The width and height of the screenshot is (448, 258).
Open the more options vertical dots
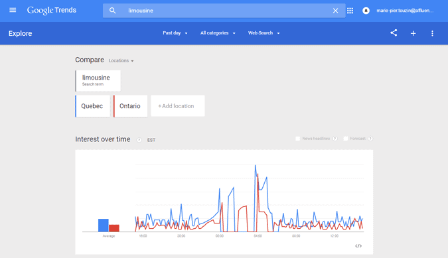(432, 33)
